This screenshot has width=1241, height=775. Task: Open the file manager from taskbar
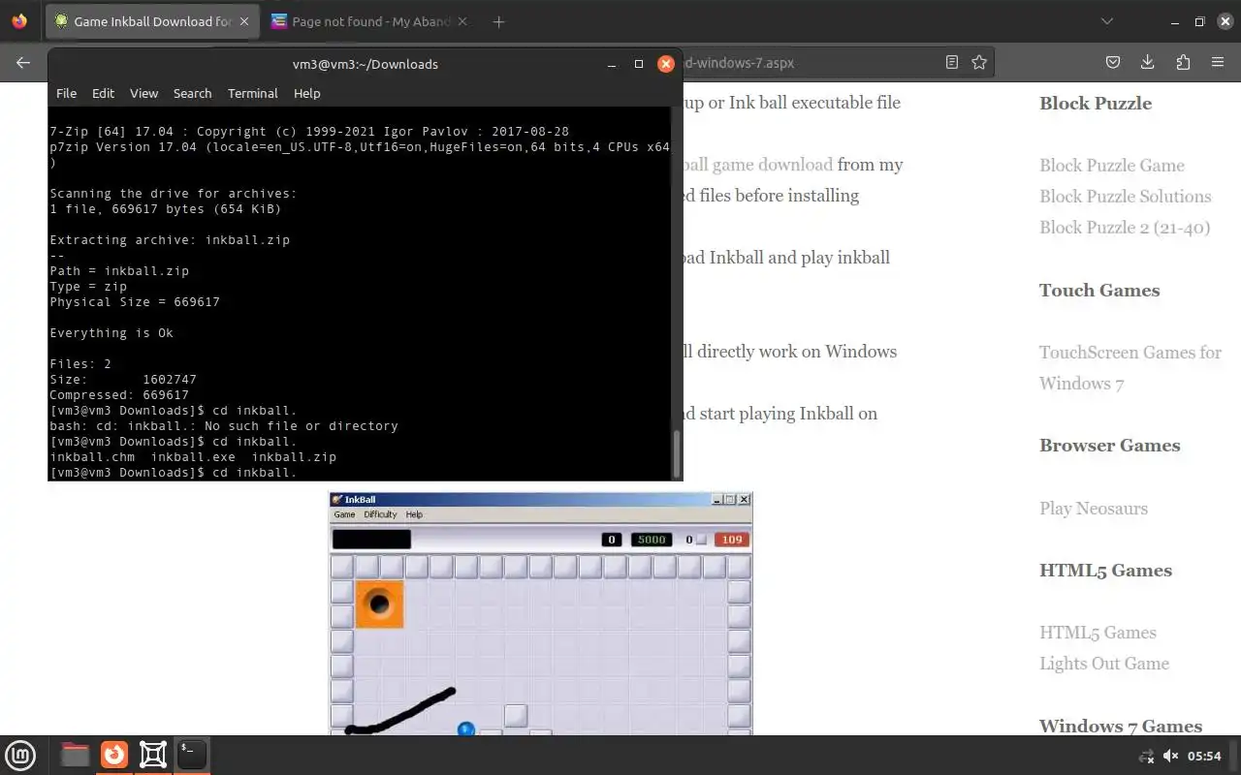coord(75,755)
